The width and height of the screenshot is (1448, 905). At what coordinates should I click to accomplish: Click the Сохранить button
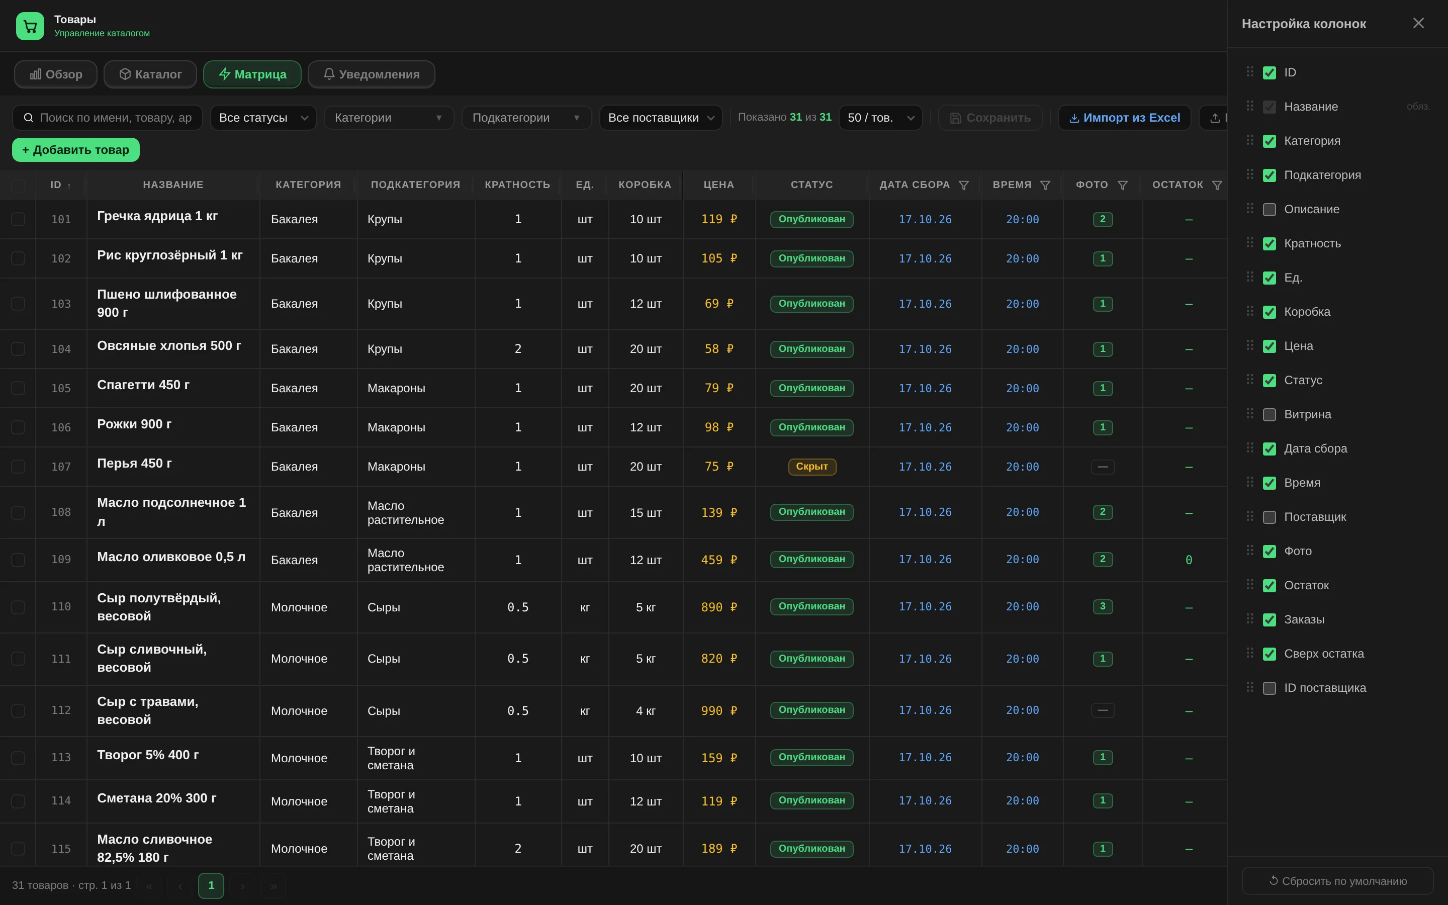click(989, 118)
